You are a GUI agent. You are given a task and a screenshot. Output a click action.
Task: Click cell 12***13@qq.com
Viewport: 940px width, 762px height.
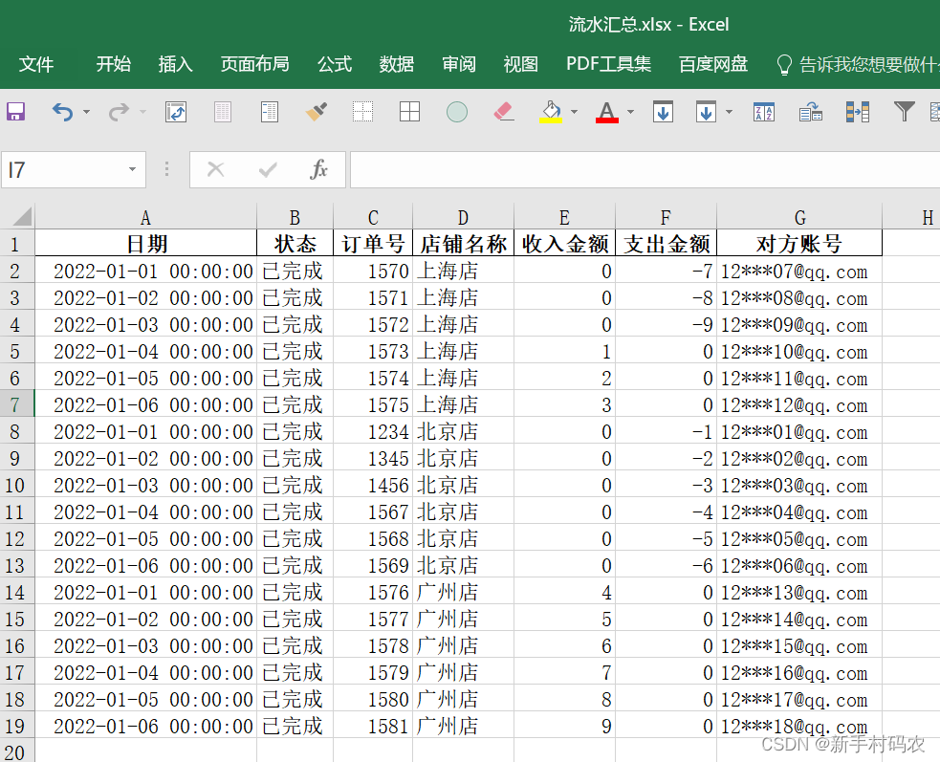point(799,593)
